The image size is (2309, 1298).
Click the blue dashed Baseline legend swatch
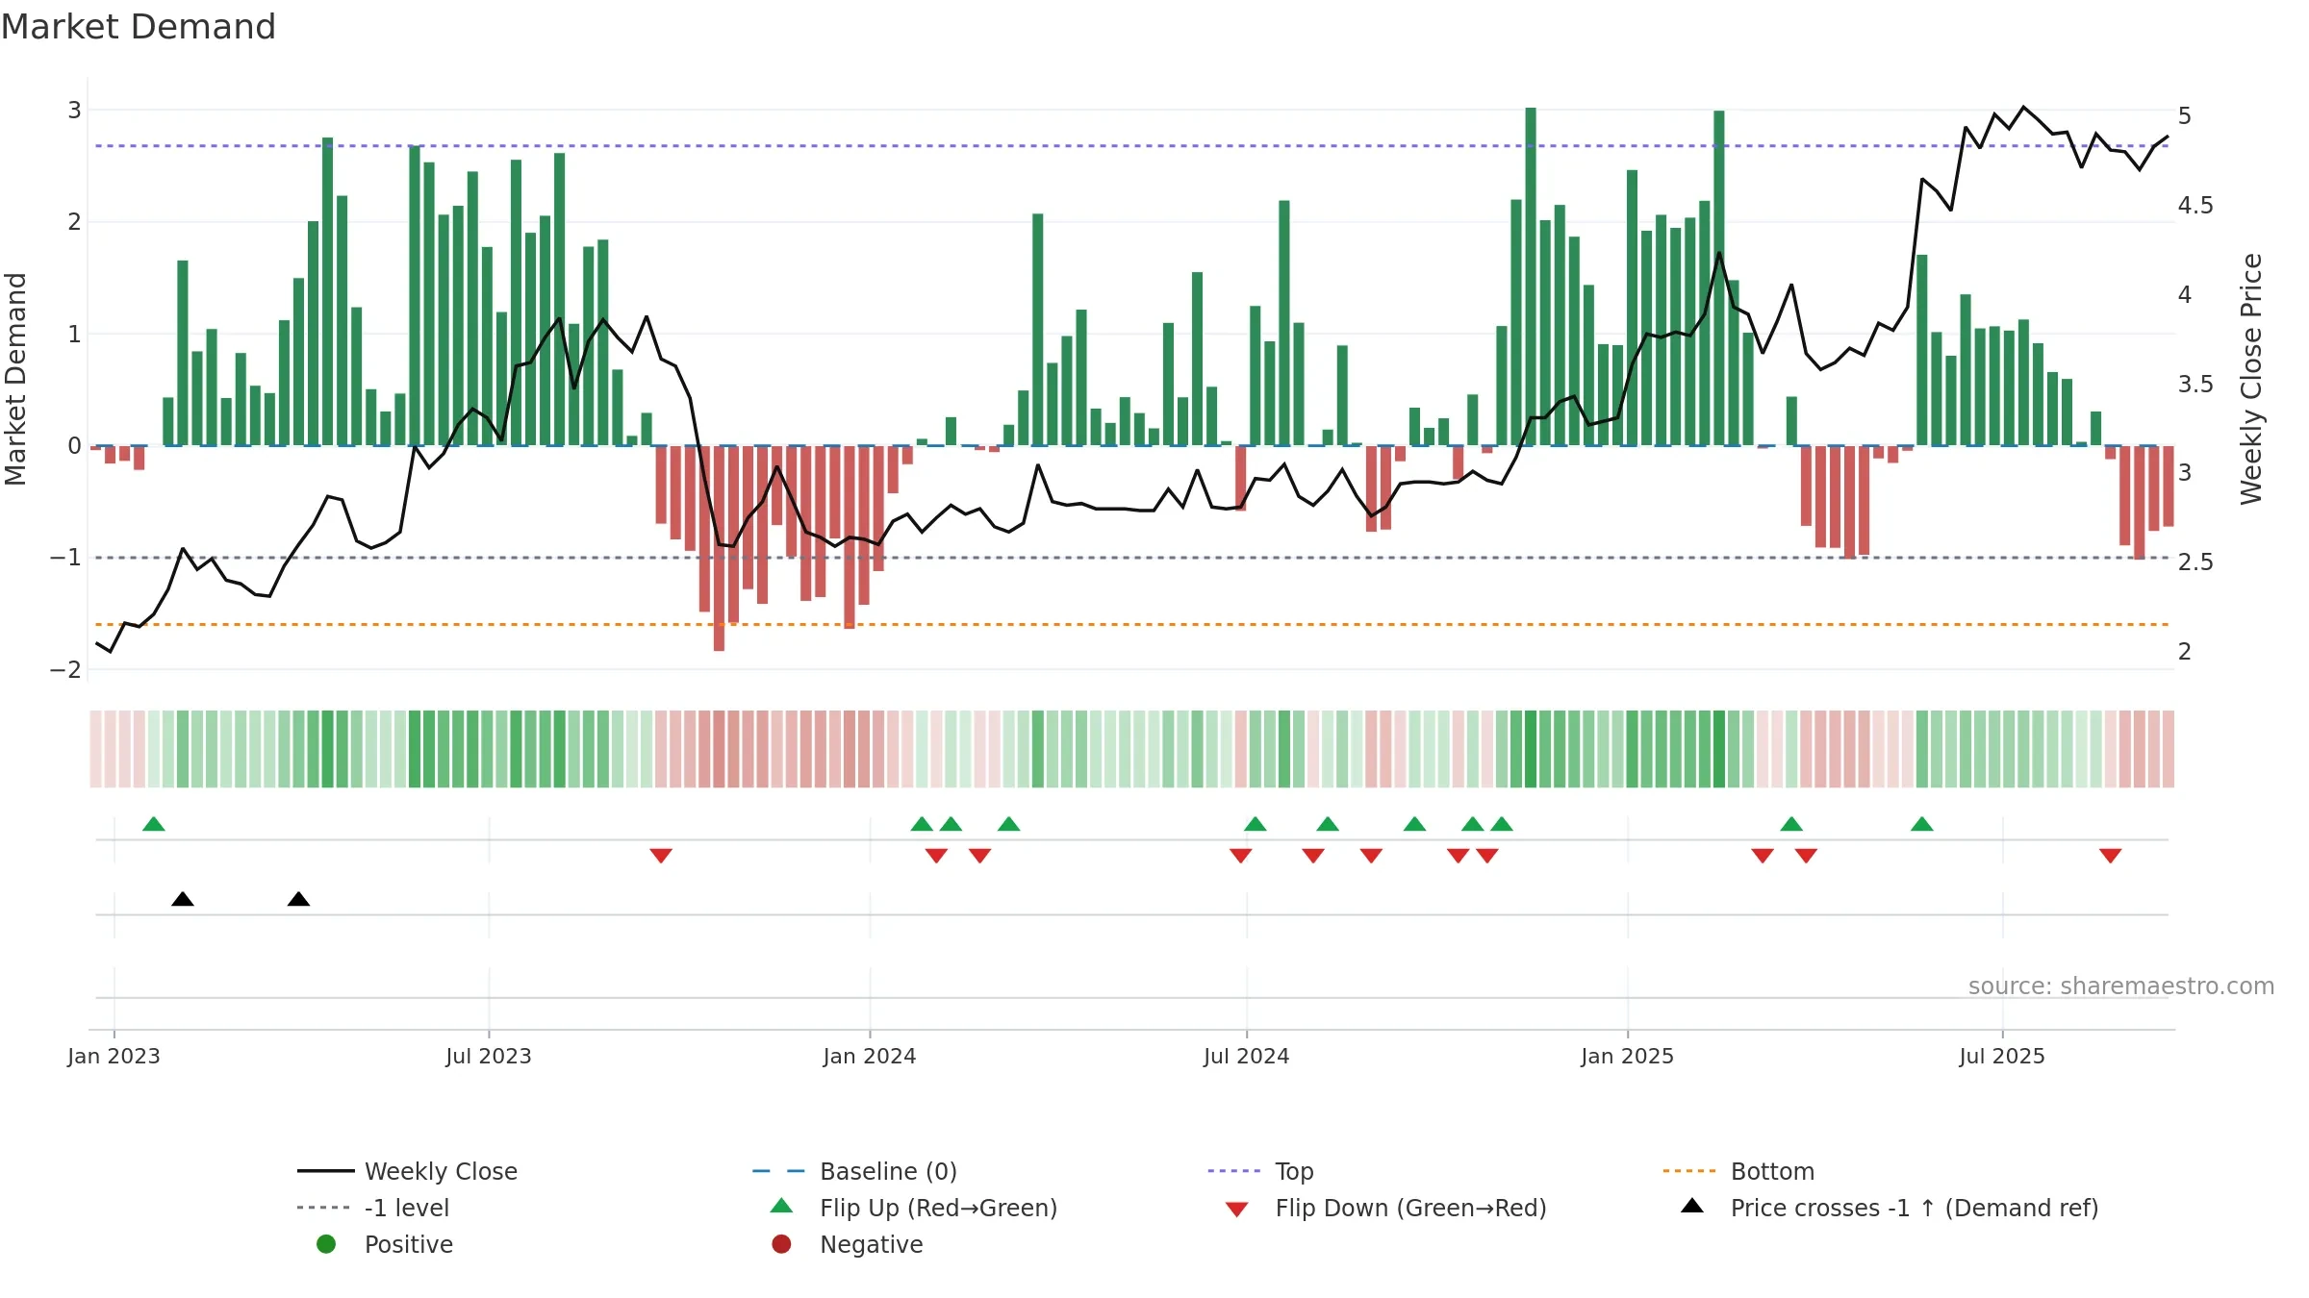click(x=778, y=1171)
